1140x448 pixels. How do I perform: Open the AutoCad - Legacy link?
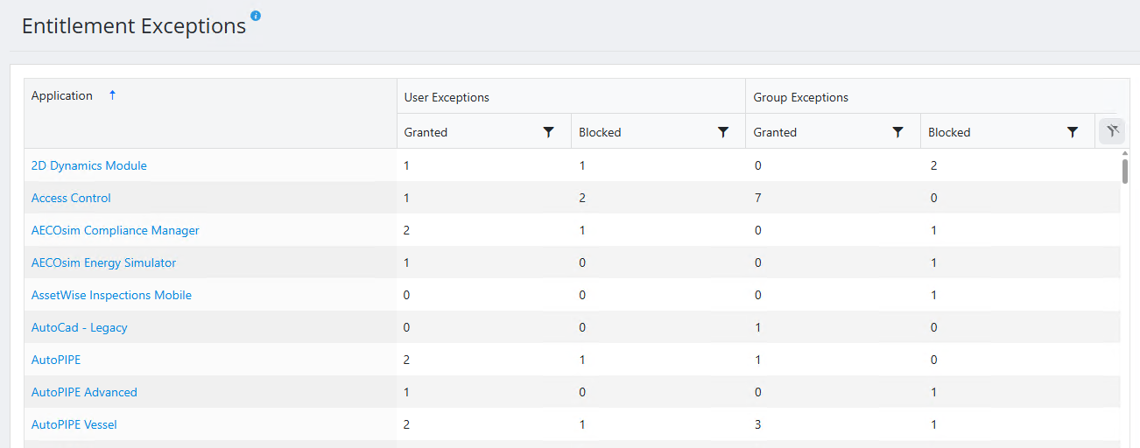coord(80,327)
